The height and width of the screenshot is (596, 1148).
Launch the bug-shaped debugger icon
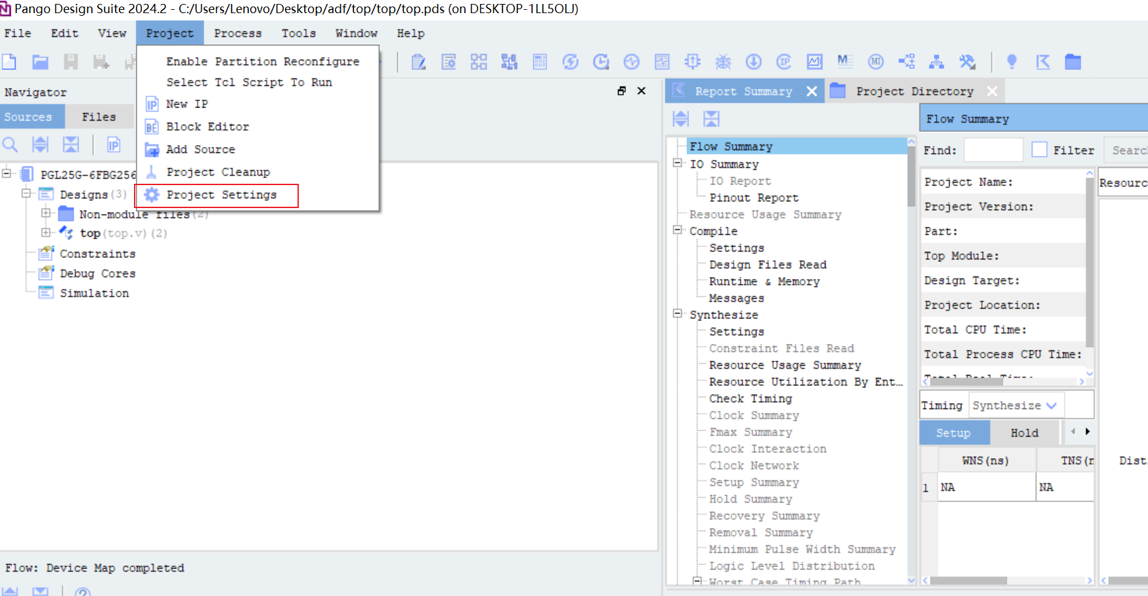[x=723, y=62]
